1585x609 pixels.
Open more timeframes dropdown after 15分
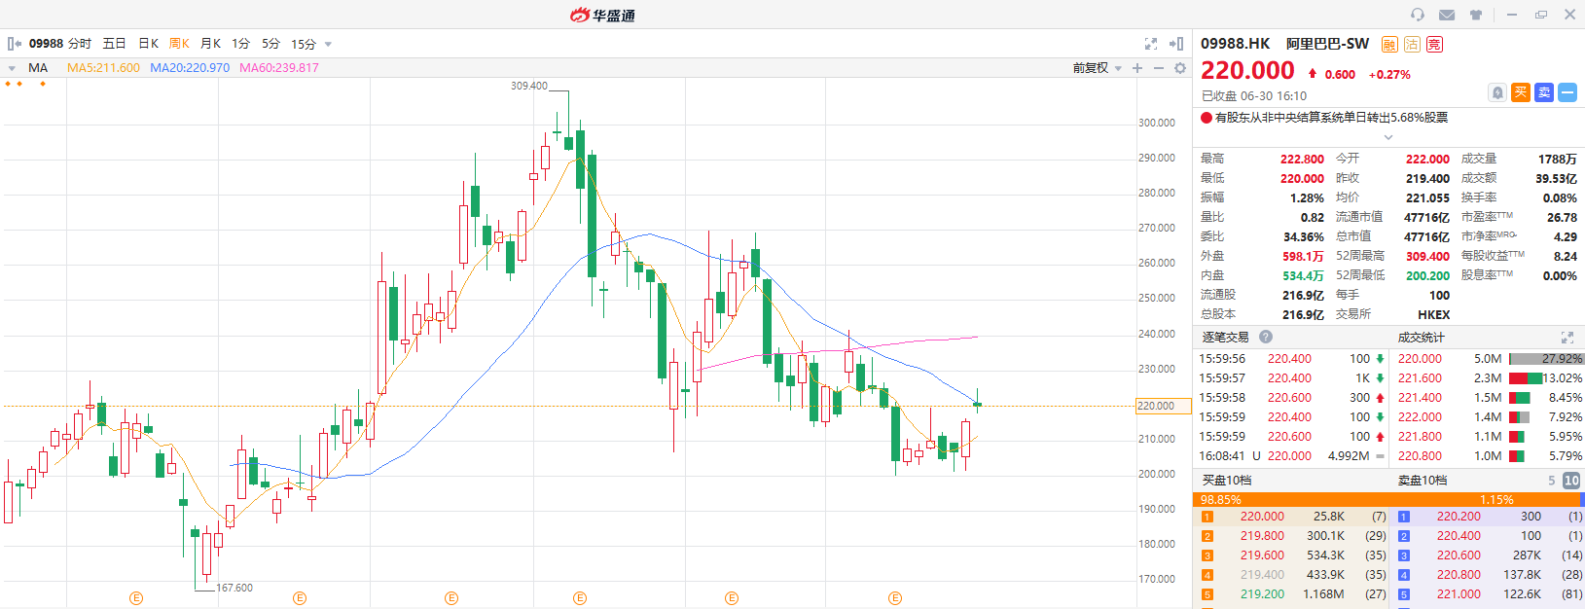click(x=328, y=45)
